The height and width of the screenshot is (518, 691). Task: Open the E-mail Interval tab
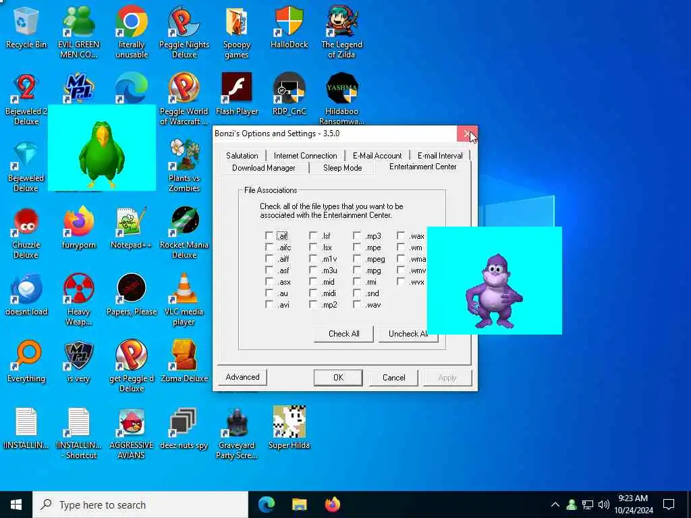point(440,156)
